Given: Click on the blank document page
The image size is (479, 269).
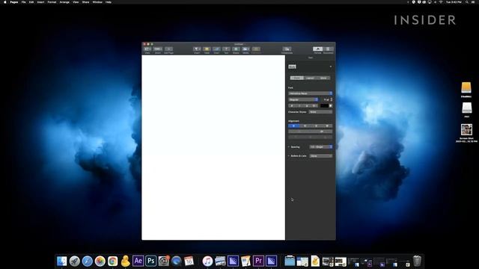Looking at the screenshot, I should point(213,147).
